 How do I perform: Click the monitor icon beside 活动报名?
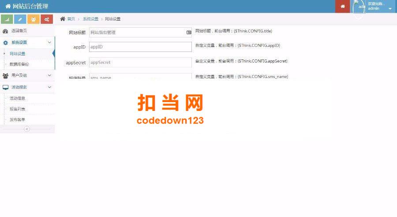[x=5, y=88]
